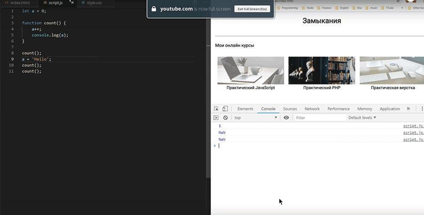The image size is (424, 215).
Task: Click the console input line
Action: coord(320,146)
